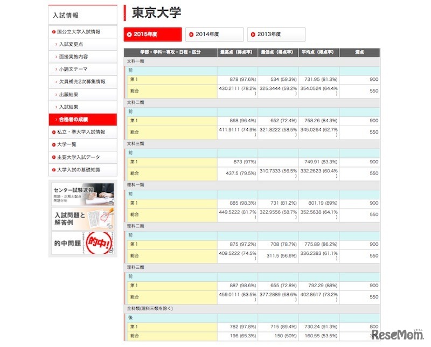Click the 437.5 (79.5%) cell
Image resolution: width=431 pixels, height=347 pixels.
(x=237, y=174)
